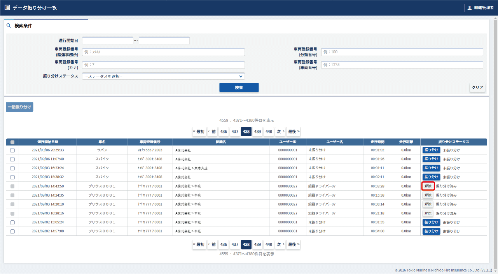Go to last page using top 最後»
The image size is (498, 274).
tap(294, 132)
